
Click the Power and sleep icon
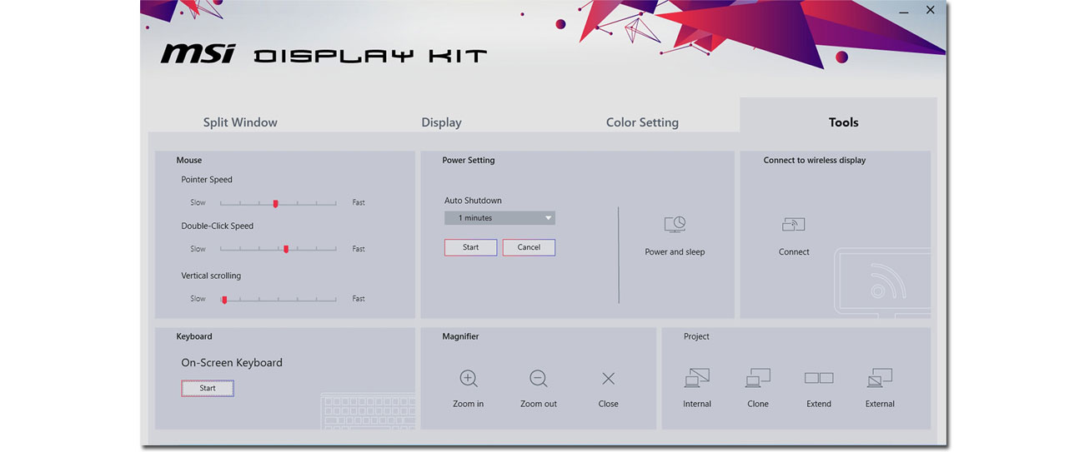[675, 225]
